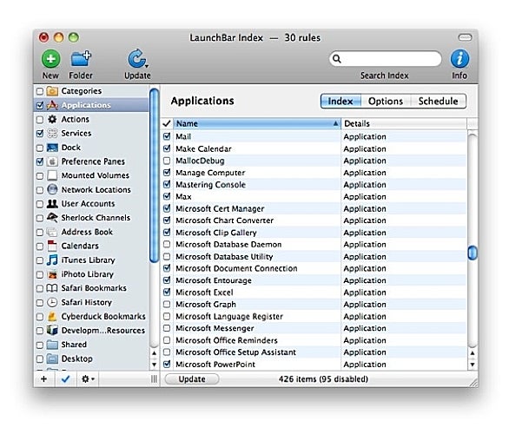Image resolution: width=509 pixels, height=434 pixels.
Task: Open the Info panel icon
Action: click(x=459, y=59)
